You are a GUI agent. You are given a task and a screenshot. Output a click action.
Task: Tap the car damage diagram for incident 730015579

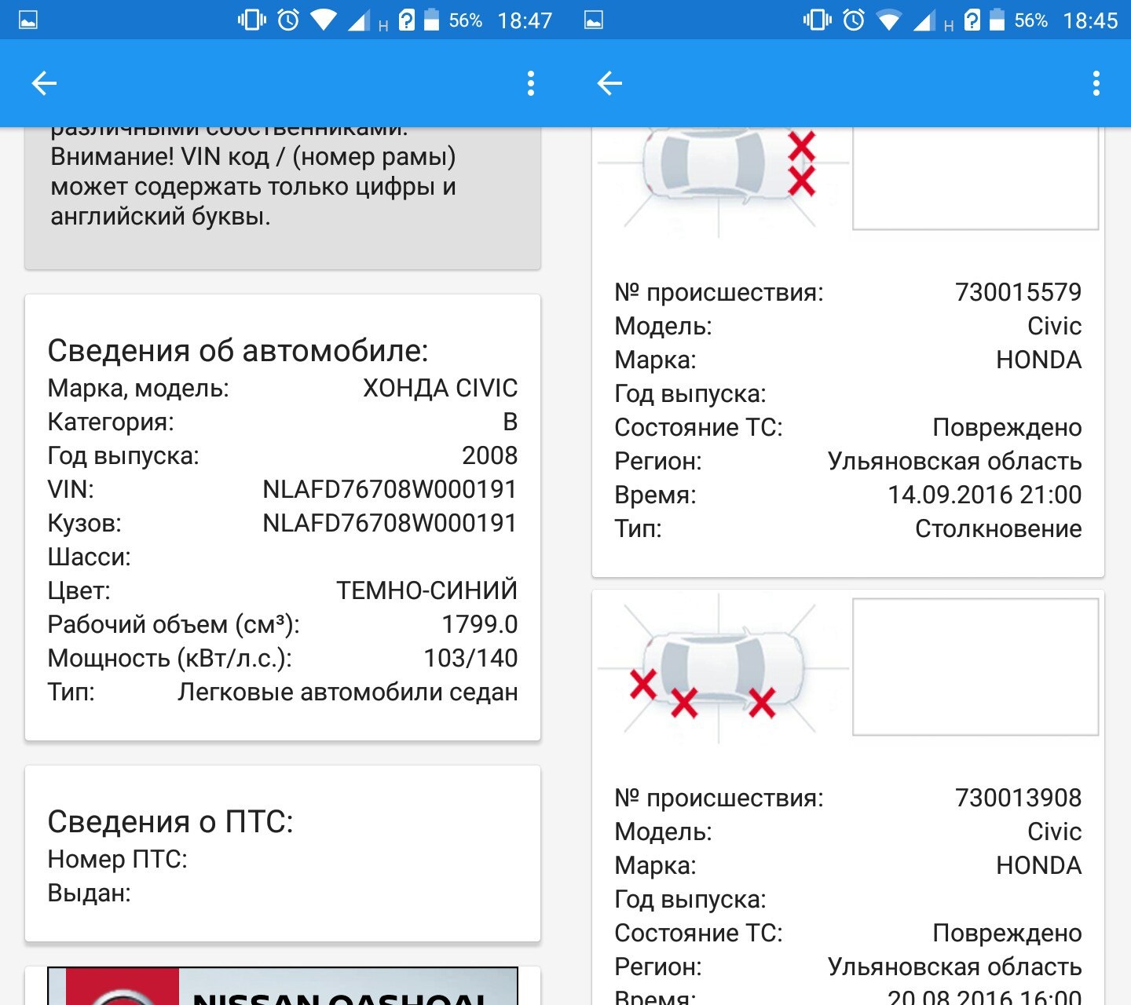(723, 177)
